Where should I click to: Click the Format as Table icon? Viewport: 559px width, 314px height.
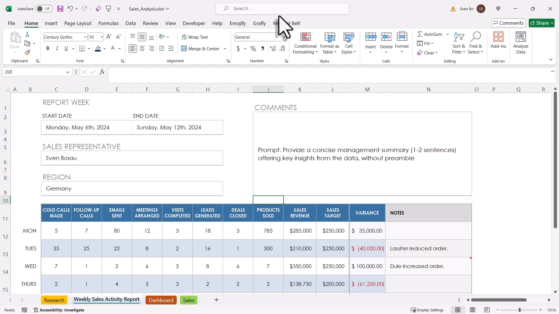(329, 37)
